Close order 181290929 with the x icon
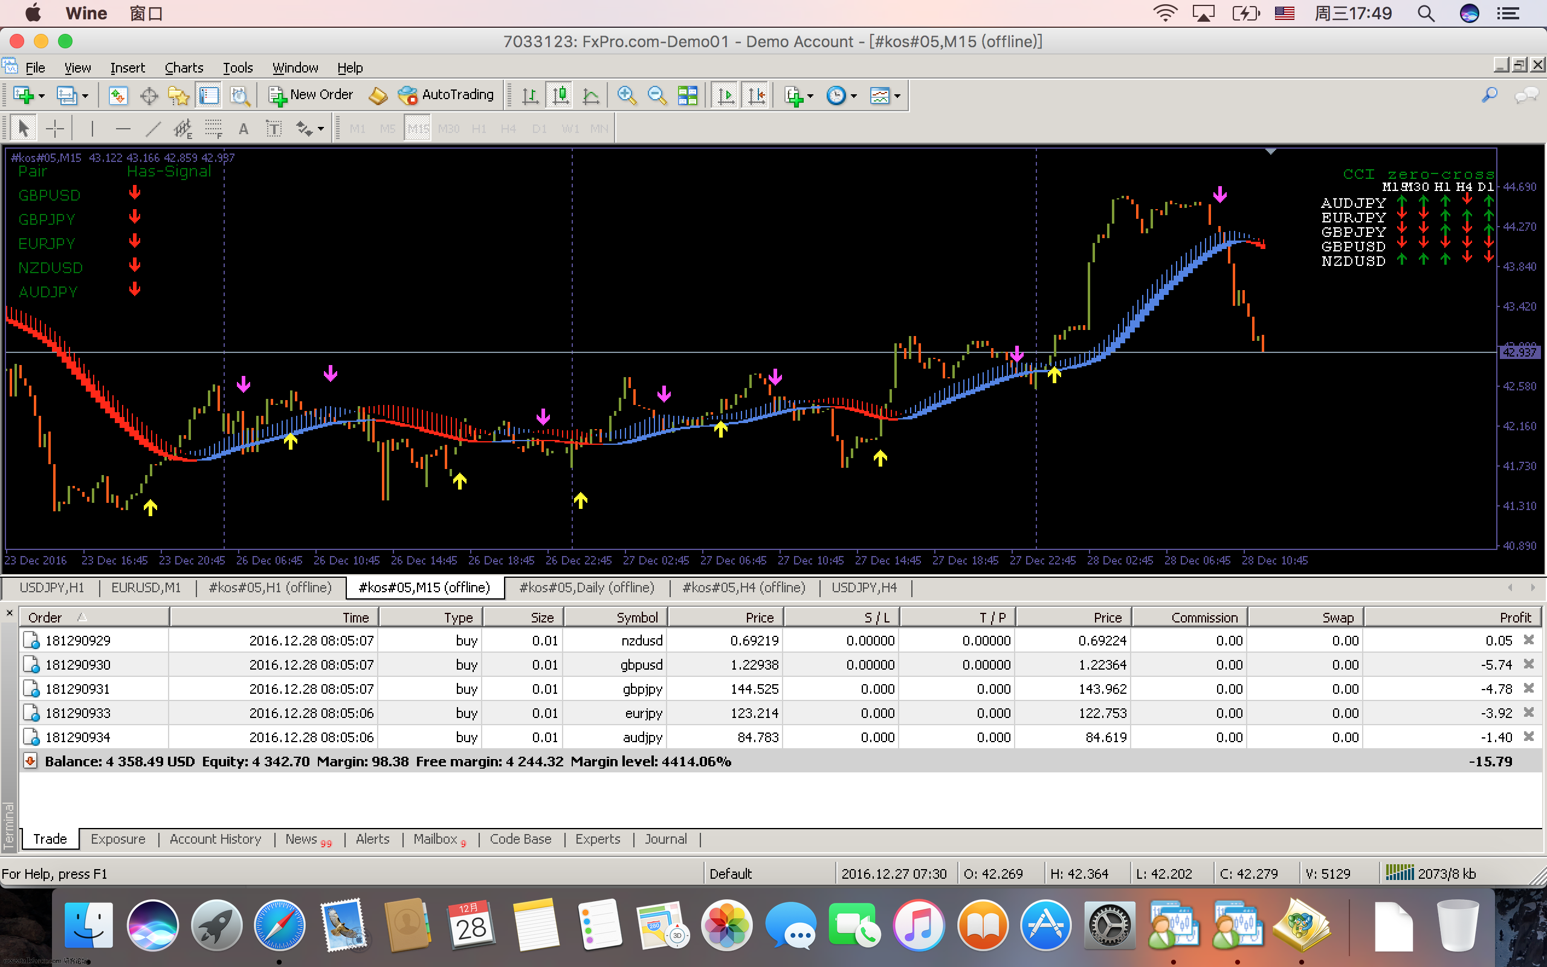This screenshot has height=967, width=1547. [1528, 639]
